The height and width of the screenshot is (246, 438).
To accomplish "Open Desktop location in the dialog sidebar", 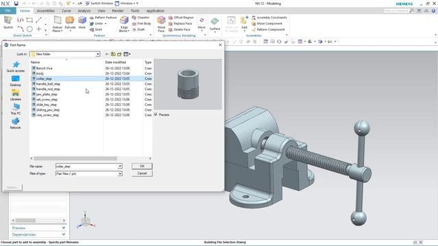I will 16,81.
